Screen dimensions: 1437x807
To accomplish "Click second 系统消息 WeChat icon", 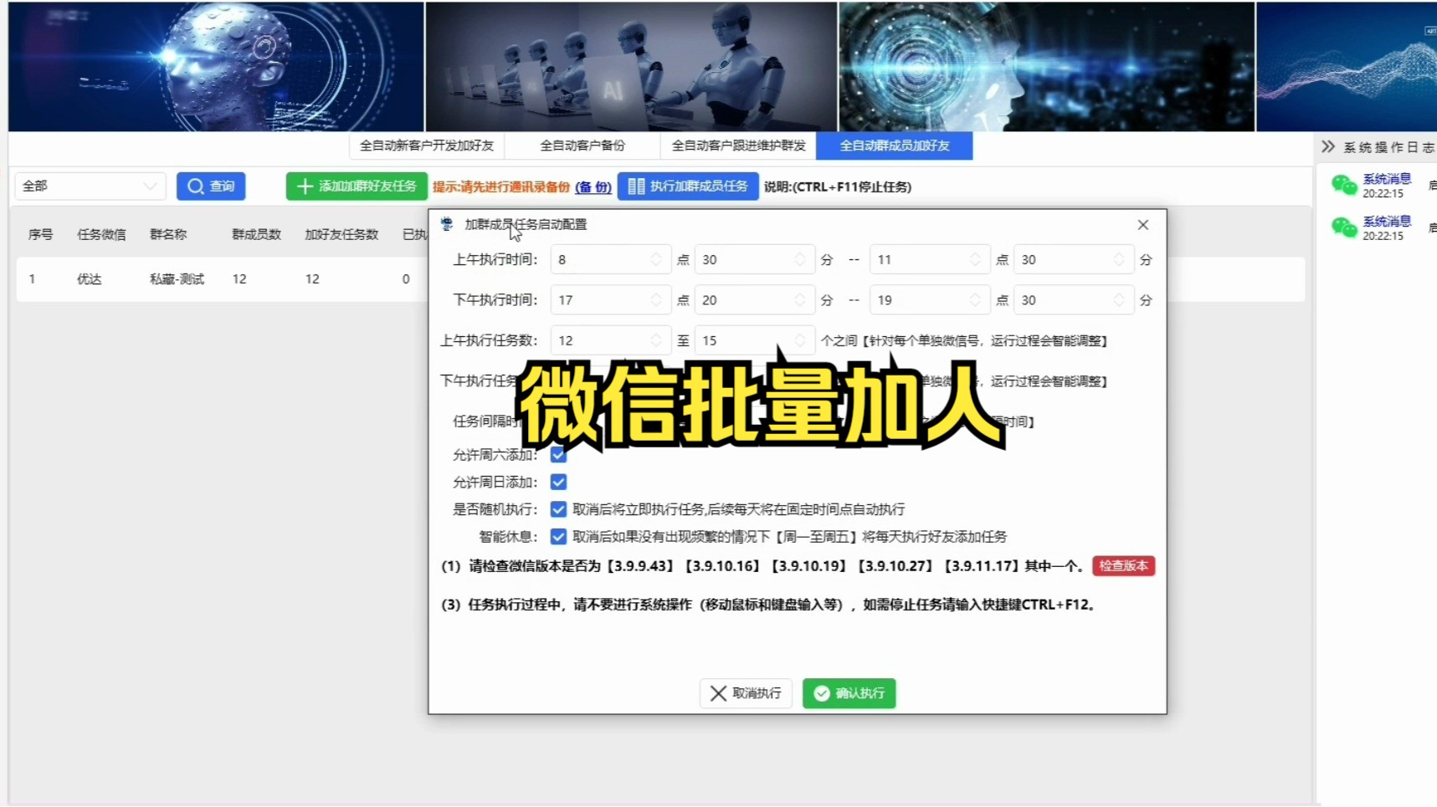I will pos(1343,227).
